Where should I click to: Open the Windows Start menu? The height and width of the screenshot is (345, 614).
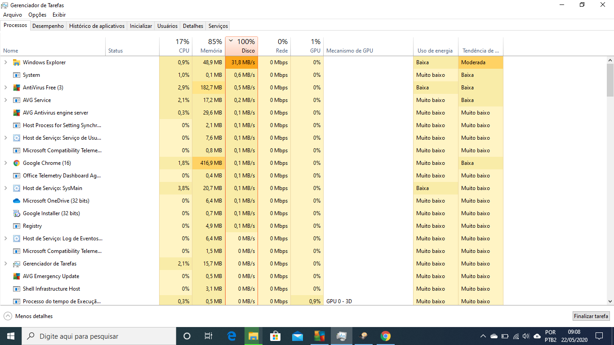(11, 336)
